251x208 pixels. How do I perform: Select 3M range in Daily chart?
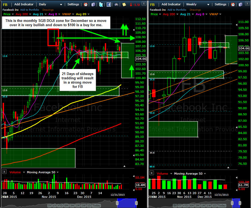tap(72, 205)
